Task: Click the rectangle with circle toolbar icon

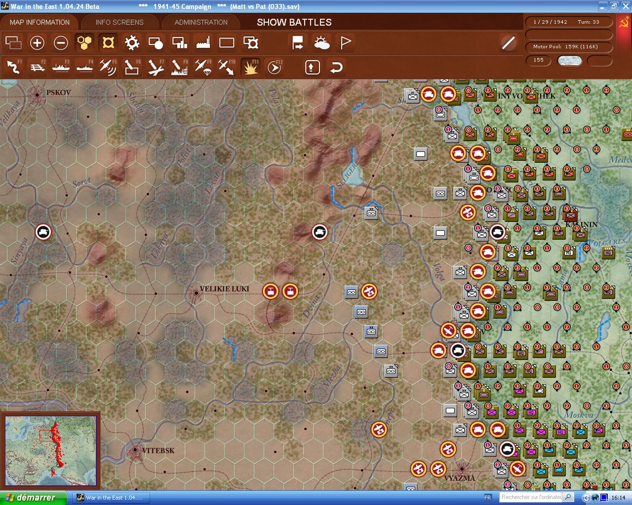Action: click(x=156, y=43)
